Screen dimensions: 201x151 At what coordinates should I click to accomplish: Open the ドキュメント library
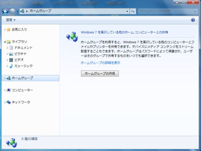coord(23,48)
